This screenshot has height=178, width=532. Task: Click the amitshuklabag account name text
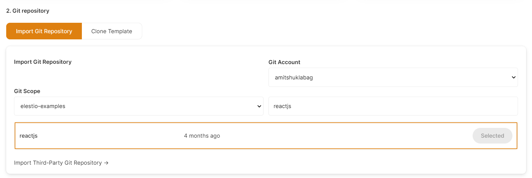(294, 77)
